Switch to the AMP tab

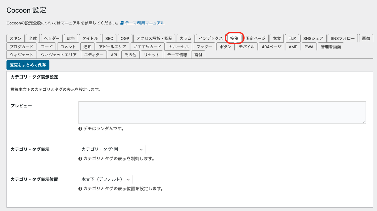tap(293, 47)
